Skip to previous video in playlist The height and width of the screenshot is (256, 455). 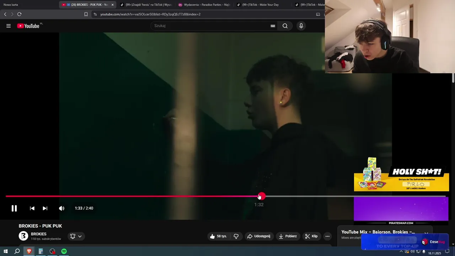point(32,208)
